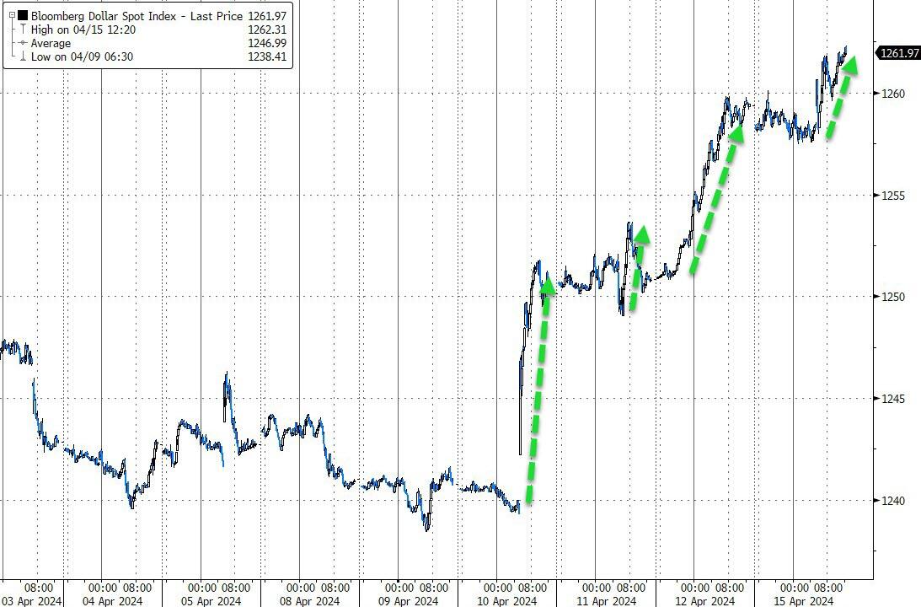Click the green arrowhead at the 12 Apr high
921x607 pixels.
click(x=736, y=133)
